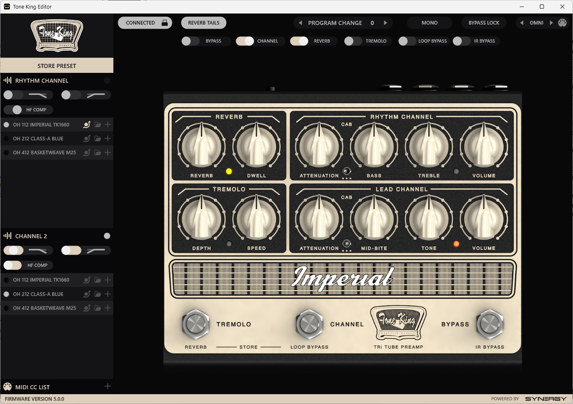Open folder for Rhythm OH 112 Imperial TK1660
Image resolution: width=573 pixels, height=404 pixels.
tap(98, 124)
